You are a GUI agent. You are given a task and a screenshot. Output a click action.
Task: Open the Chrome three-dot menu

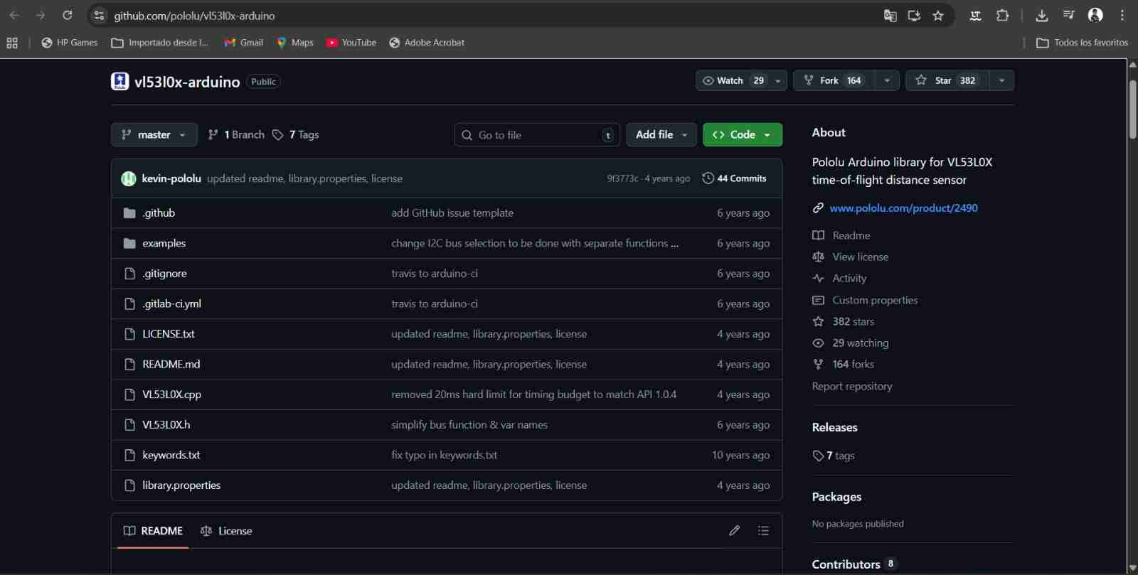(x=1122, y=15)
